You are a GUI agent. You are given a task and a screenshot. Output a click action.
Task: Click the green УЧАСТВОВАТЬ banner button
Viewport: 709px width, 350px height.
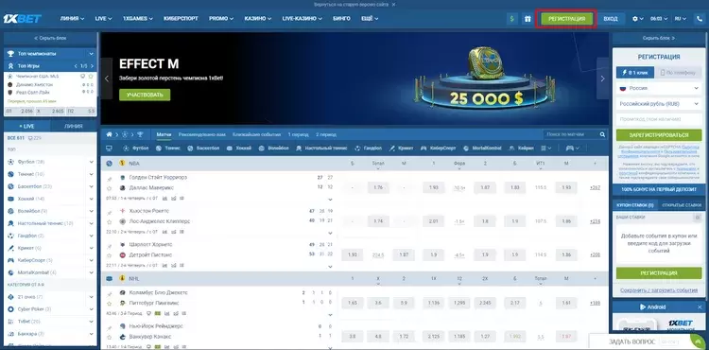coord(145,95)
